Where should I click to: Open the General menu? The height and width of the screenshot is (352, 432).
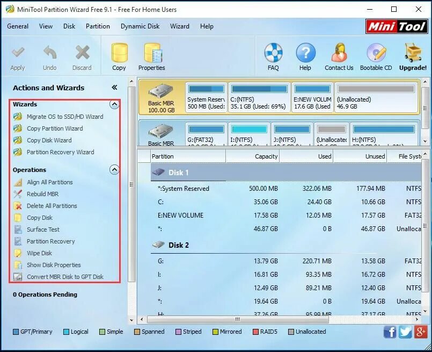[x=18, y=26]
